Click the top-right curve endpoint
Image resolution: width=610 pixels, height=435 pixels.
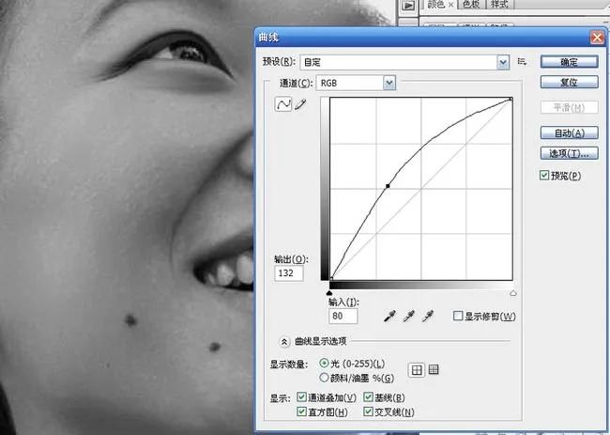[x=511, y=100]
